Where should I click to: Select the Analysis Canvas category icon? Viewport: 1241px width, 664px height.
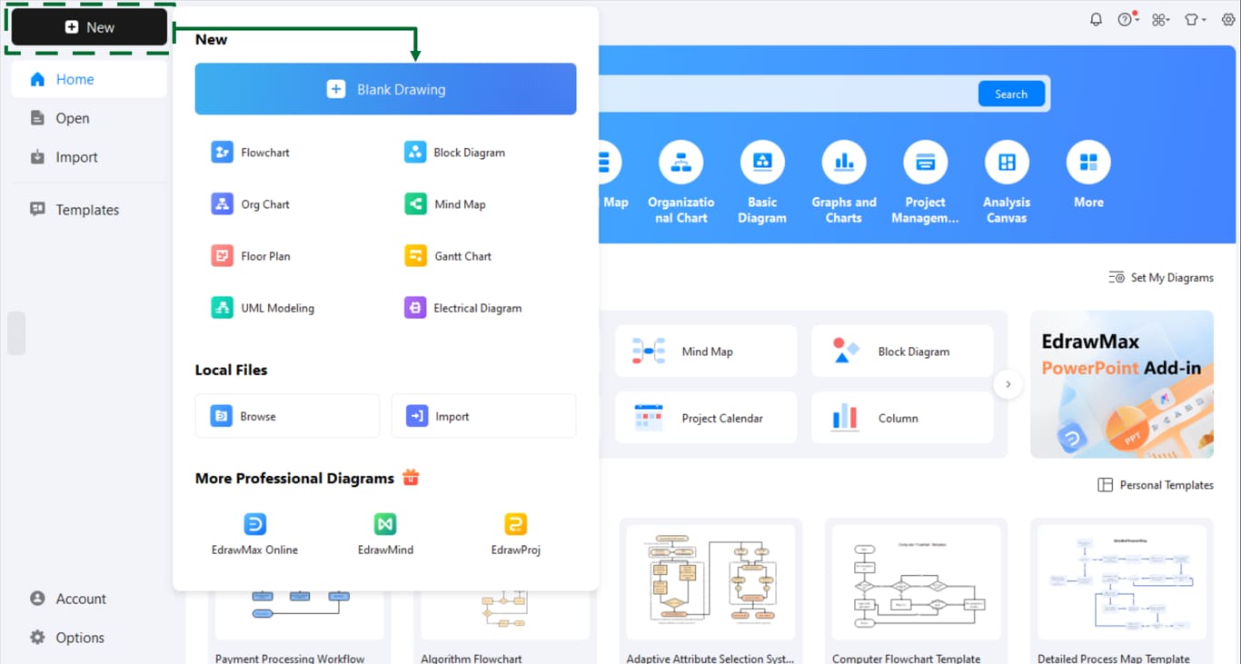coord(1007,164)
